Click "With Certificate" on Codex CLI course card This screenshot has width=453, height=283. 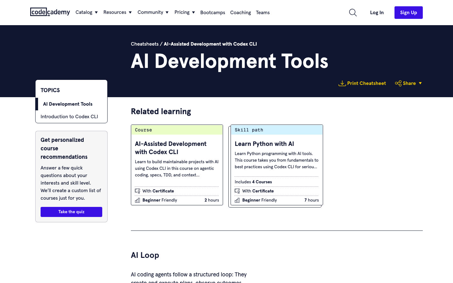158,191
